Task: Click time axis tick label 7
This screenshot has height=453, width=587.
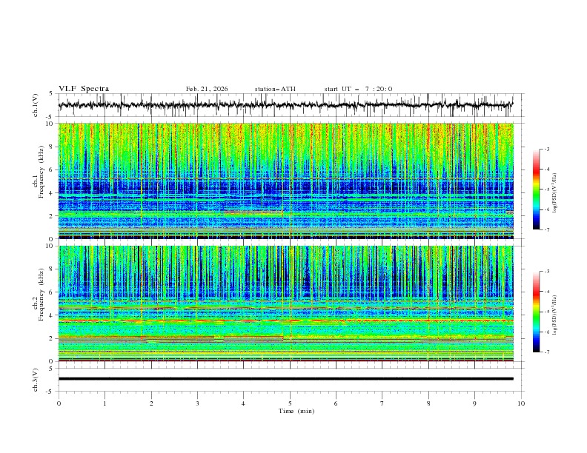Action: click(382, 403)
